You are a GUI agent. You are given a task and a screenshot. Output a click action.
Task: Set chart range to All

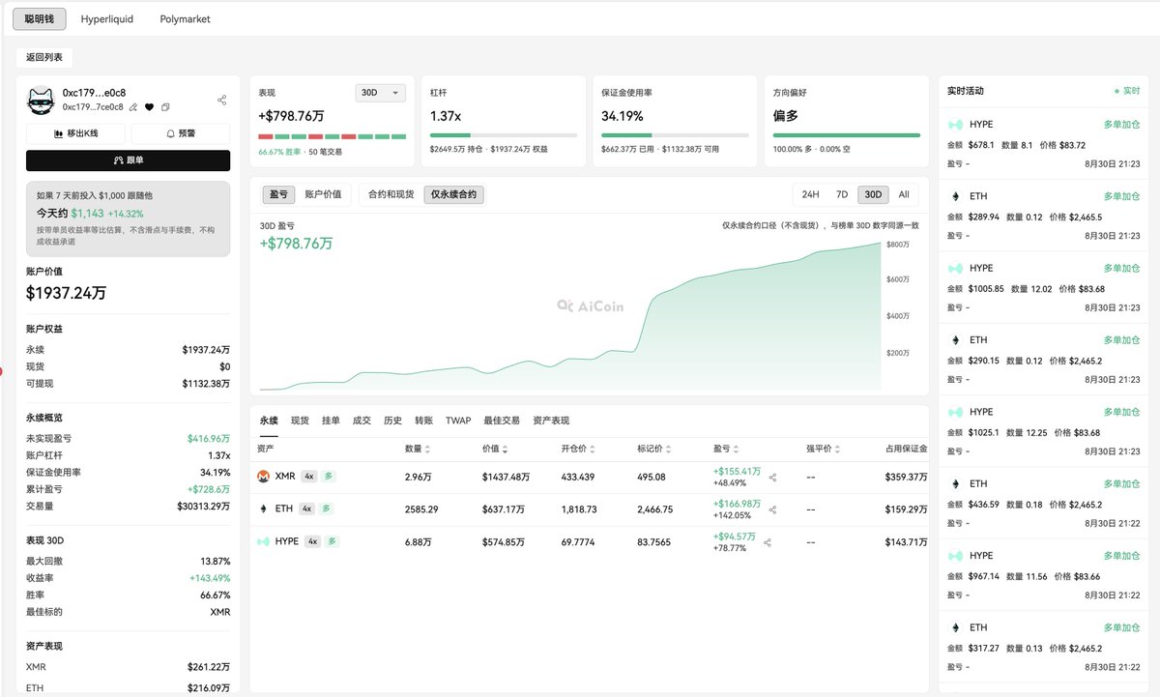coord(904,194)
